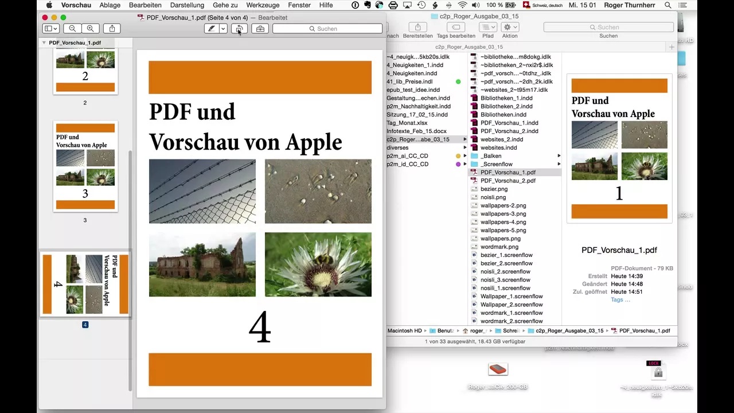Focus the Finder Suchen search field
734x413 pixels.
(x=608, y=27)
